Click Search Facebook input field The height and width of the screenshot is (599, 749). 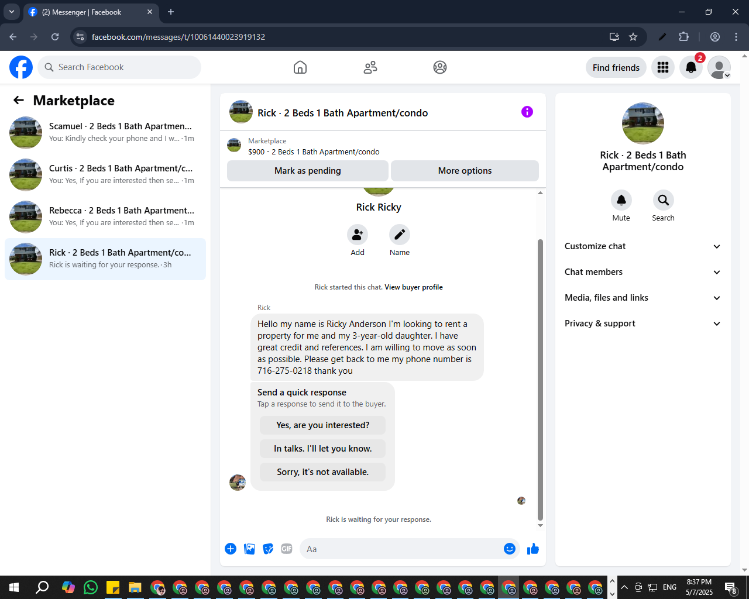[119, 67]
